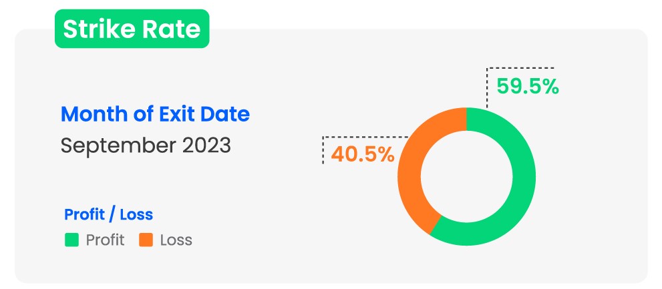Toggle the orange Loss legend swatch
Screen dimensions: 662x289
click(146, 240)
